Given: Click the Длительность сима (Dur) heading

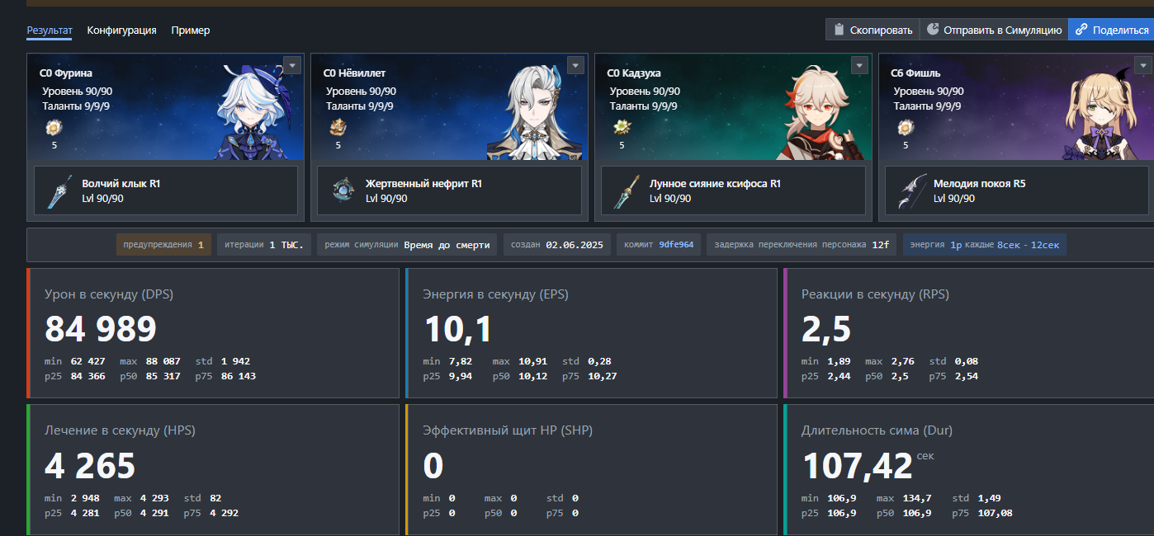Looking at the screenshot, I should click(877, 430).
